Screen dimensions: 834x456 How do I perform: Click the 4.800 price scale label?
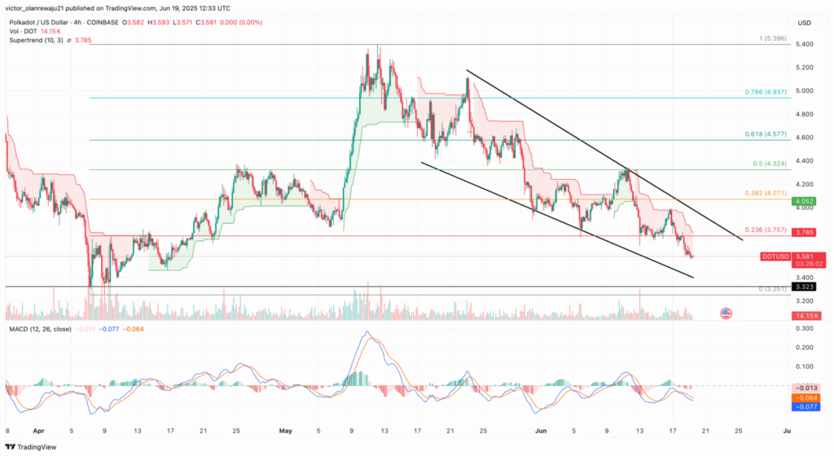(804, 114)
